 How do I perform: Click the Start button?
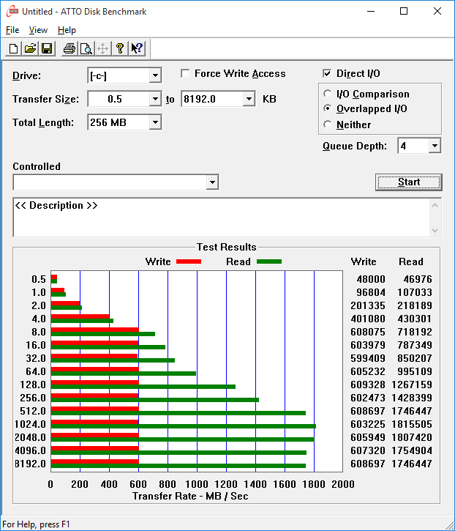point(409,182)
